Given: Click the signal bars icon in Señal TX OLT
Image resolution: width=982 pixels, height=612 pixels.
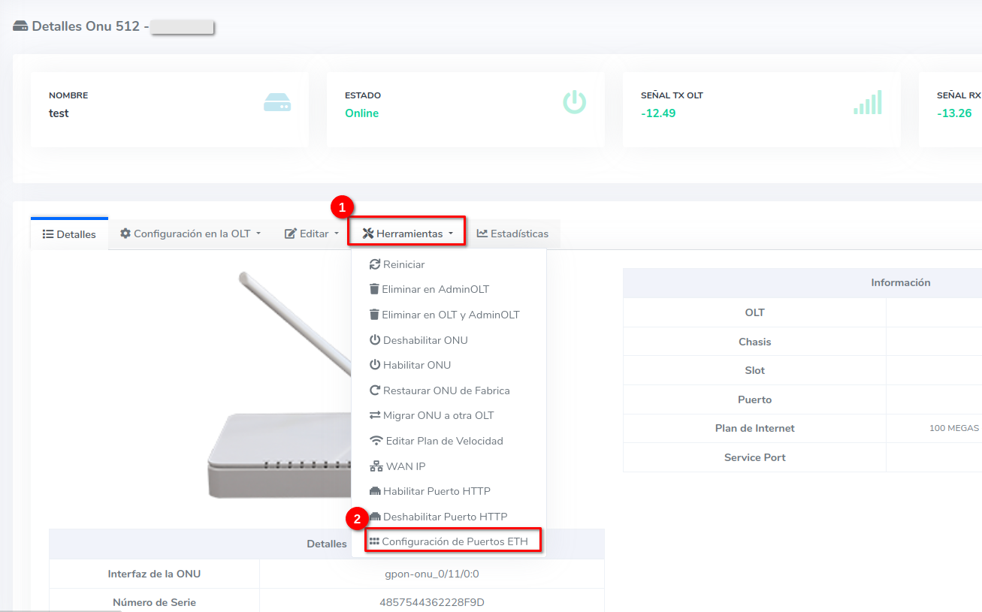Looking at the screenshot, I should (x=868, y=103).
